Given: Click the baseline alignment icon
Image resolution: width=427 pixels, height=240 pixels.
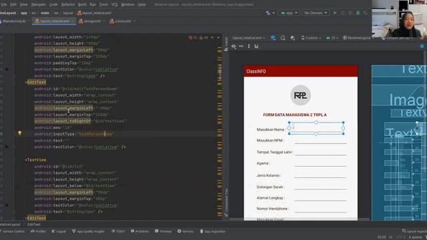Looking at the screenshot, I should (x=256, y=46).
